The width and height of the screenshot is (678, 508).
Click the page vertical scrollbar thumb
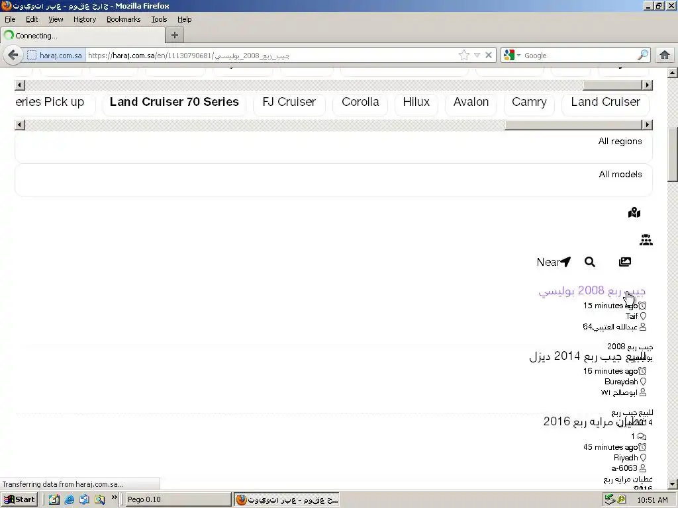[673, 155]
